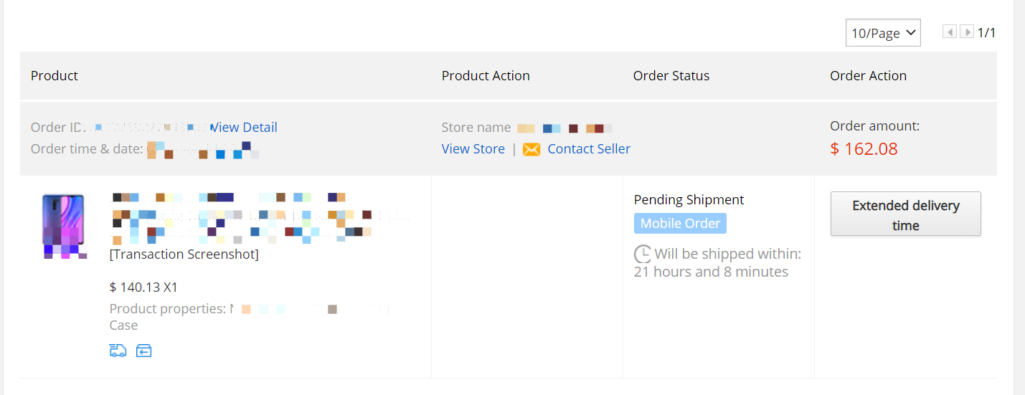The image size is (1025, 395).
Task: Click the Contact Seller link
Action: click(x=589, y=149)
